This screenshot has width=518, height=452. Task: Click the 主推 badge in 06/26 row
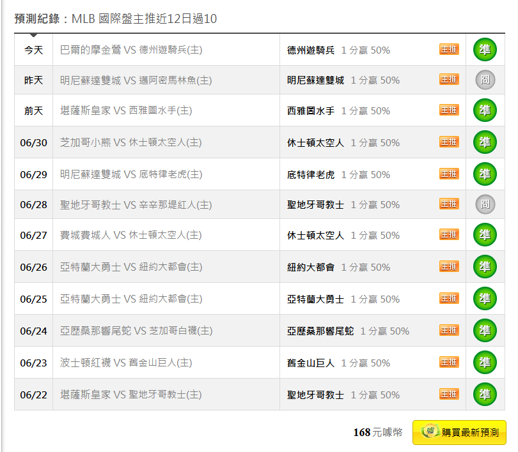tap(449, 266)
